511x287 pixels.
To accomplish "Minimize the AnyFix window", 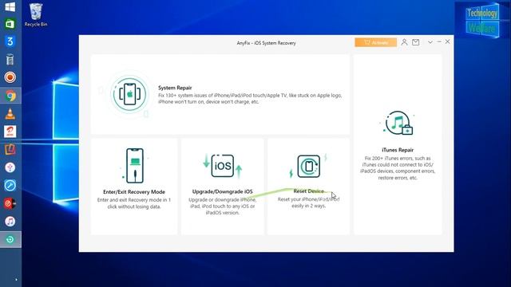I will [439, 42].
